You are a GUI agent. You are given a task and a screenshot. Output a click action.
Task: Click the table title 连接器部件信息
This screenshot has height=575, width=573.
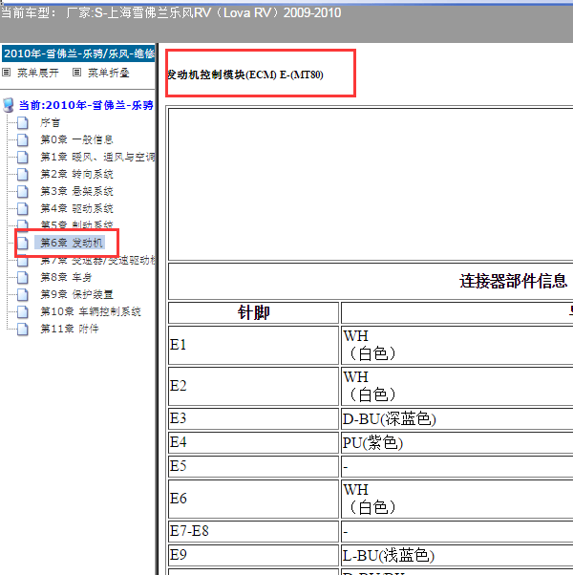[x=513, y=281]
